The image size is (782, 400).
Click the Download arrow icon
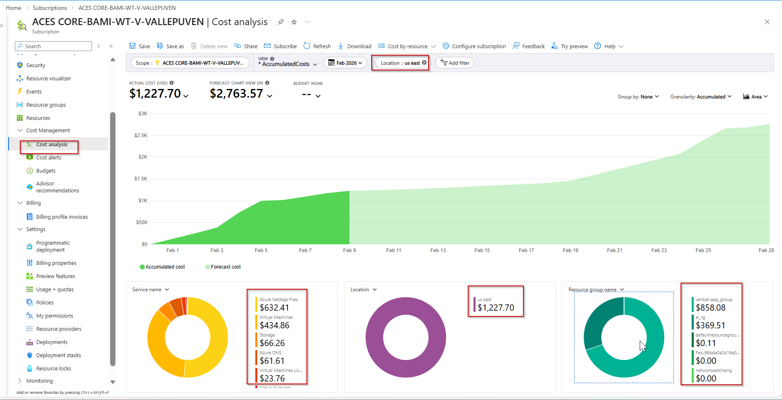tap(341, 46)
